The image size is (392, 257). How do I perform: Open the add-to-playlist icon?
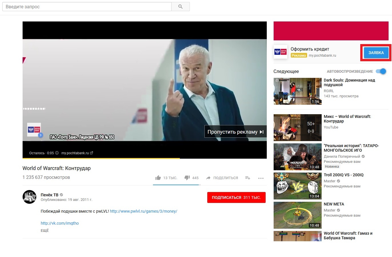[248, 178]
